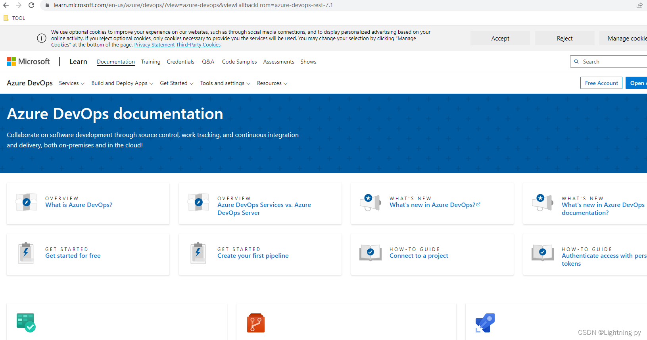The width and height of the screenshot is (647, 340).
Task: Open the Credentials menu item
Action: (180, 62)
